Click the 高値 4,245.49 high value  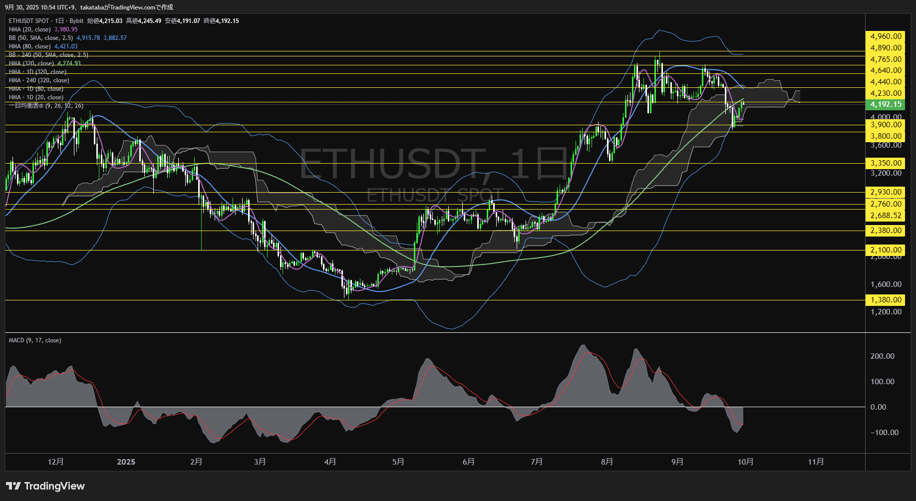[144, 21]
